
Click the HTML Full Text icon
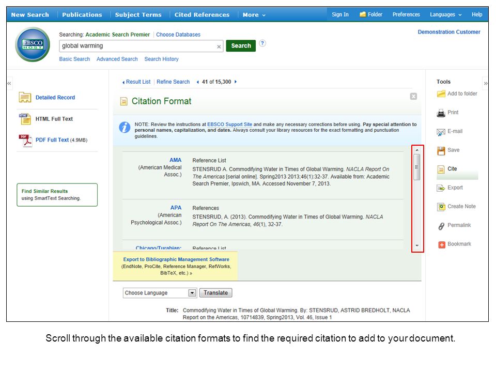(25, 119)
